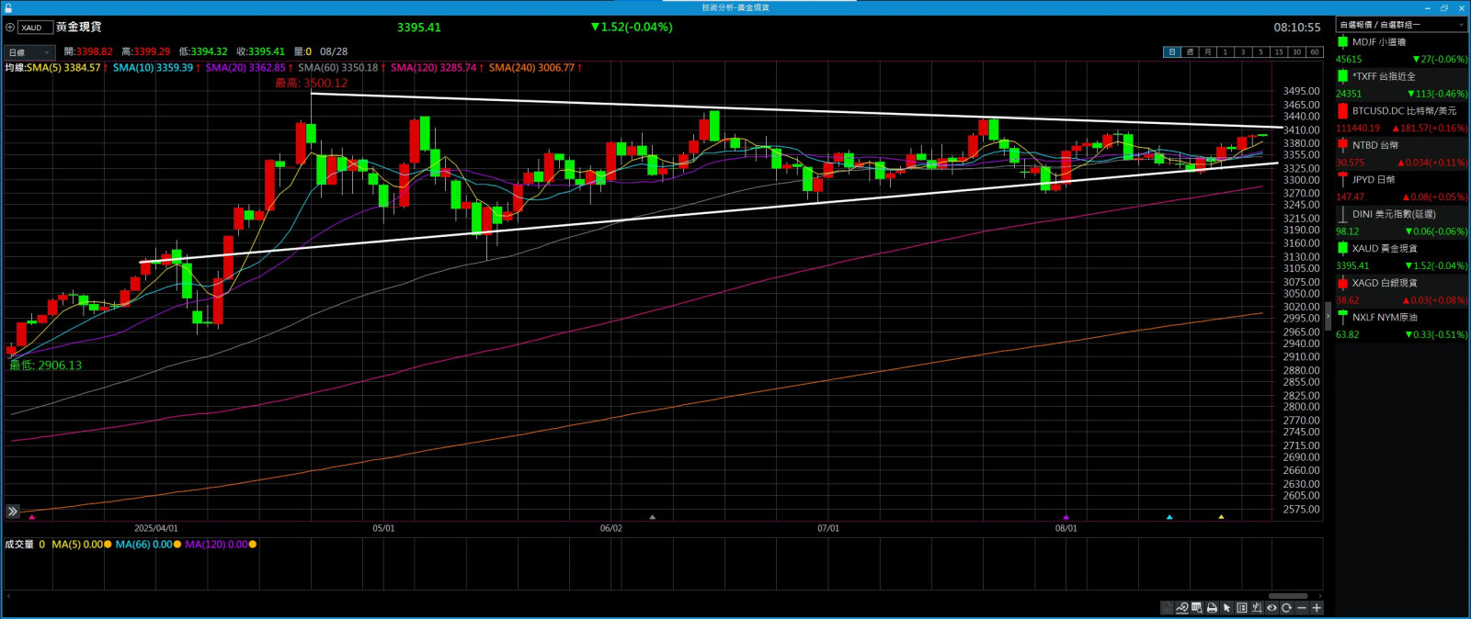Click the 最高: 3500.12 high price annotation

[x=312, y=83]
